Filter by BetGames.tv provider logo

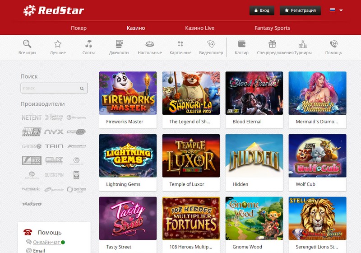(54, 189)
